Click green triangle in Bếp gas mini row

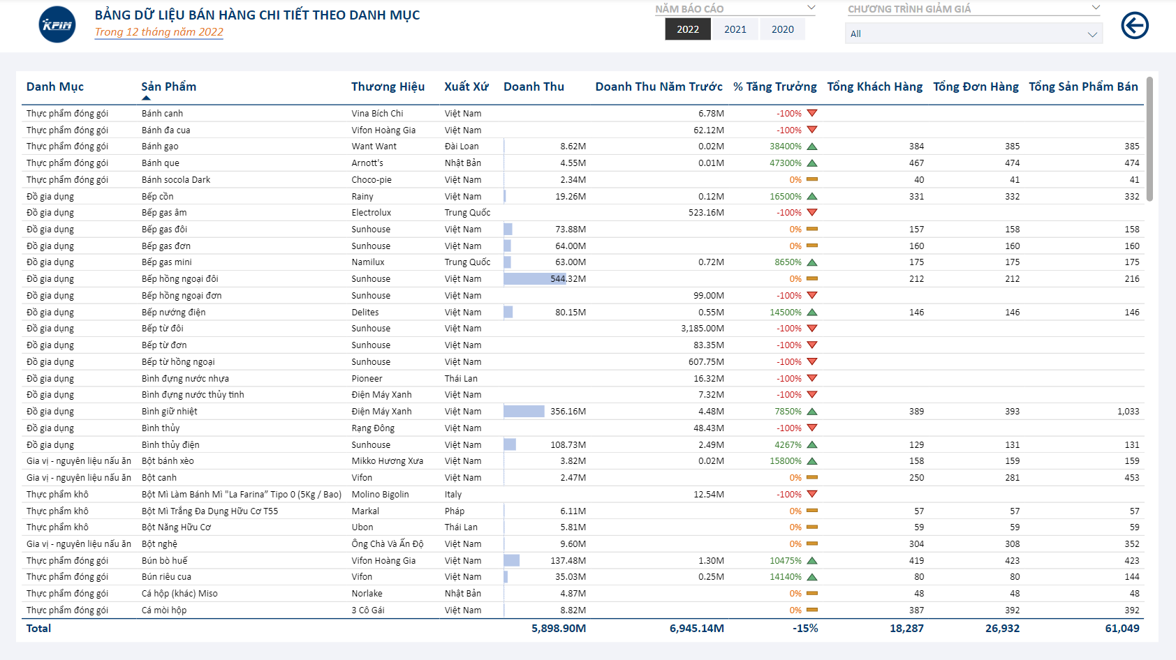812,262
